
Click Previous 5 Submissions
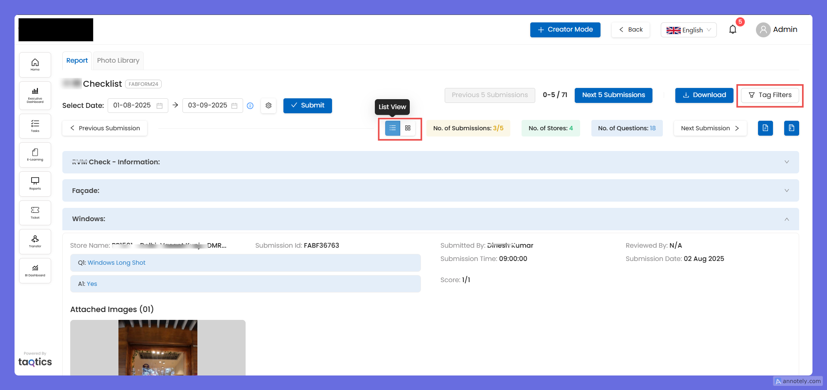[490, 95]
